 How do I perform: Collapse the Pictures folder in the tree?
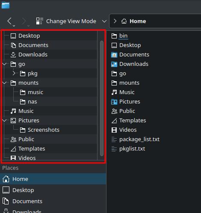(5, 120)
